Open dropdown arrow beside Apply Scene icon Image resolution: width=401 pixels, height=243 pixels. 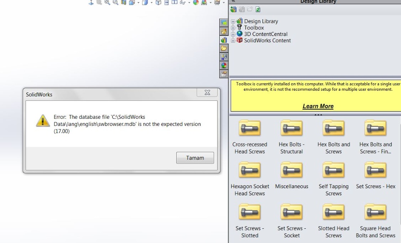211,3
